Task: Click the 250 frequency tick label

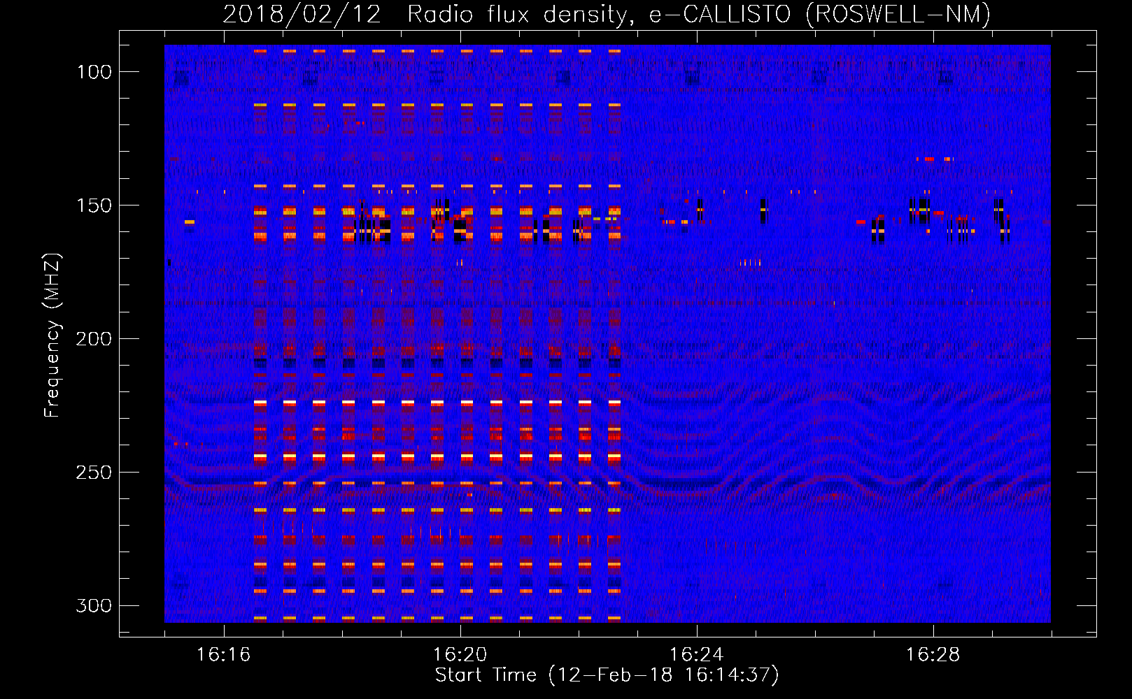Action: pyautogui.click(x=94, y=473)
